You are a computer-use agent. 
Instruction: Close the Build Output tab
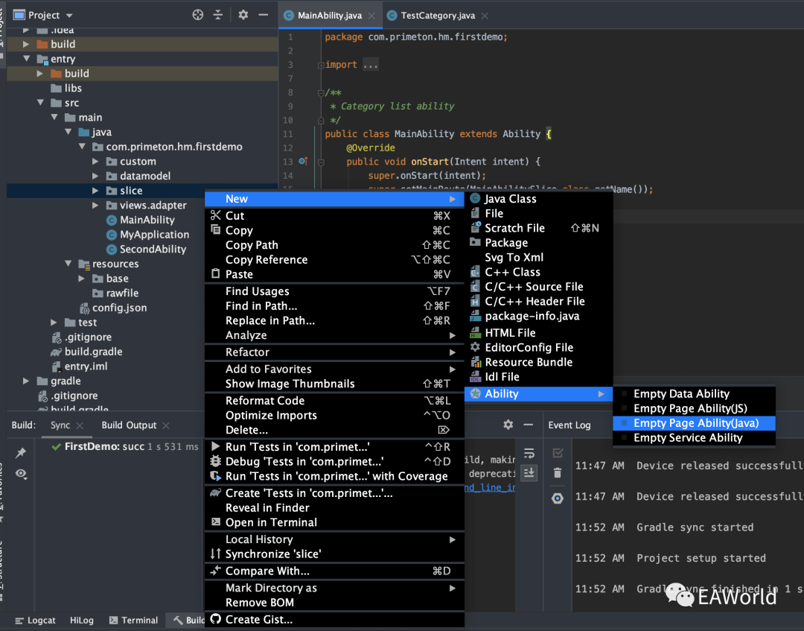point(165,425)
